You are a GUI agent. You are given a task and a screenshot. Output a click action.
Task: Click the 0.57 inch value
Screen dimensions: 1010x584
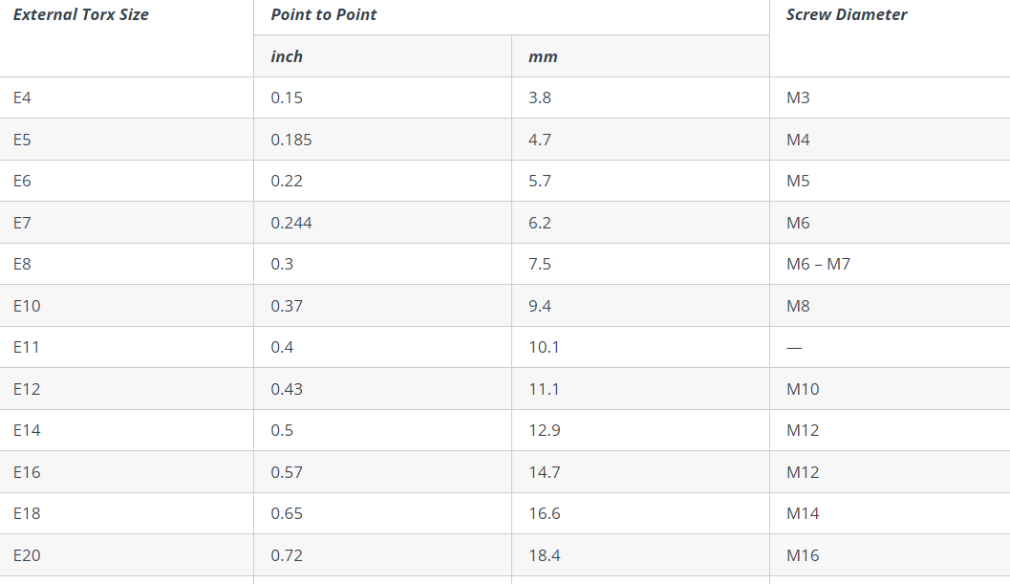pyautogui.click(x=287, y=472)
